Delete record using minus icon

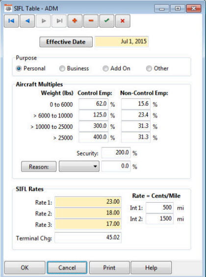(91, 21)
